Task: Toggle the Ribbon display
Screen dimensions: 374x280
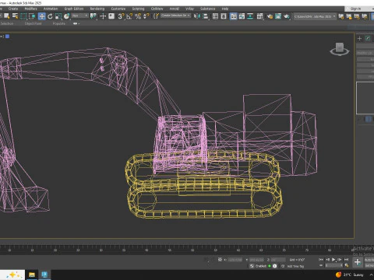Action: coord(234,16)
